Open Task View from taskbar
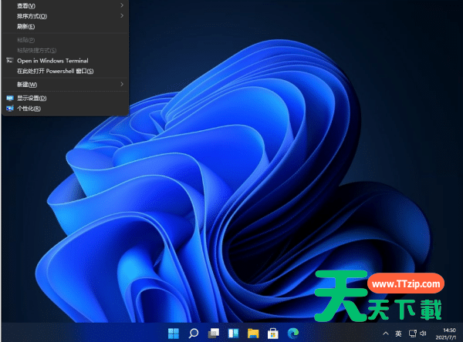Image resolution: width=463 pixels, height=342 pixels. 214,333
